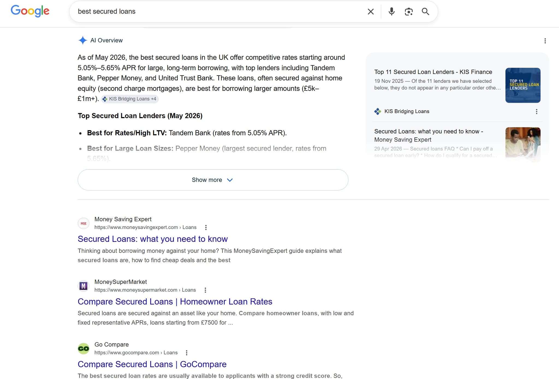Open Secured Loans: what you need to know
Viewport: 559px width, 379px height.
(x=153, y=239)
